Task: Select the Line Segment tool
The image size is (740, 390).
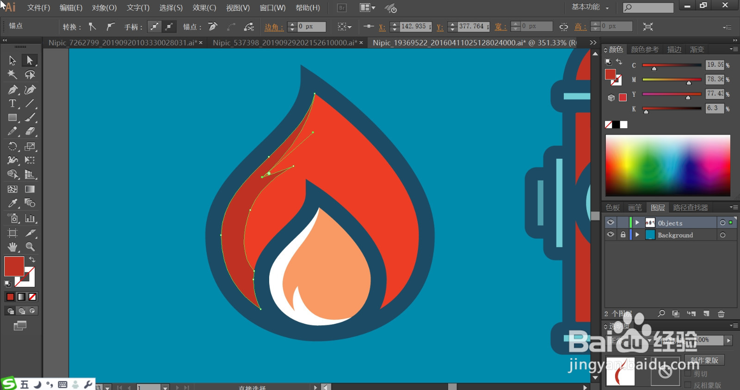Action: tap(30, 103)
